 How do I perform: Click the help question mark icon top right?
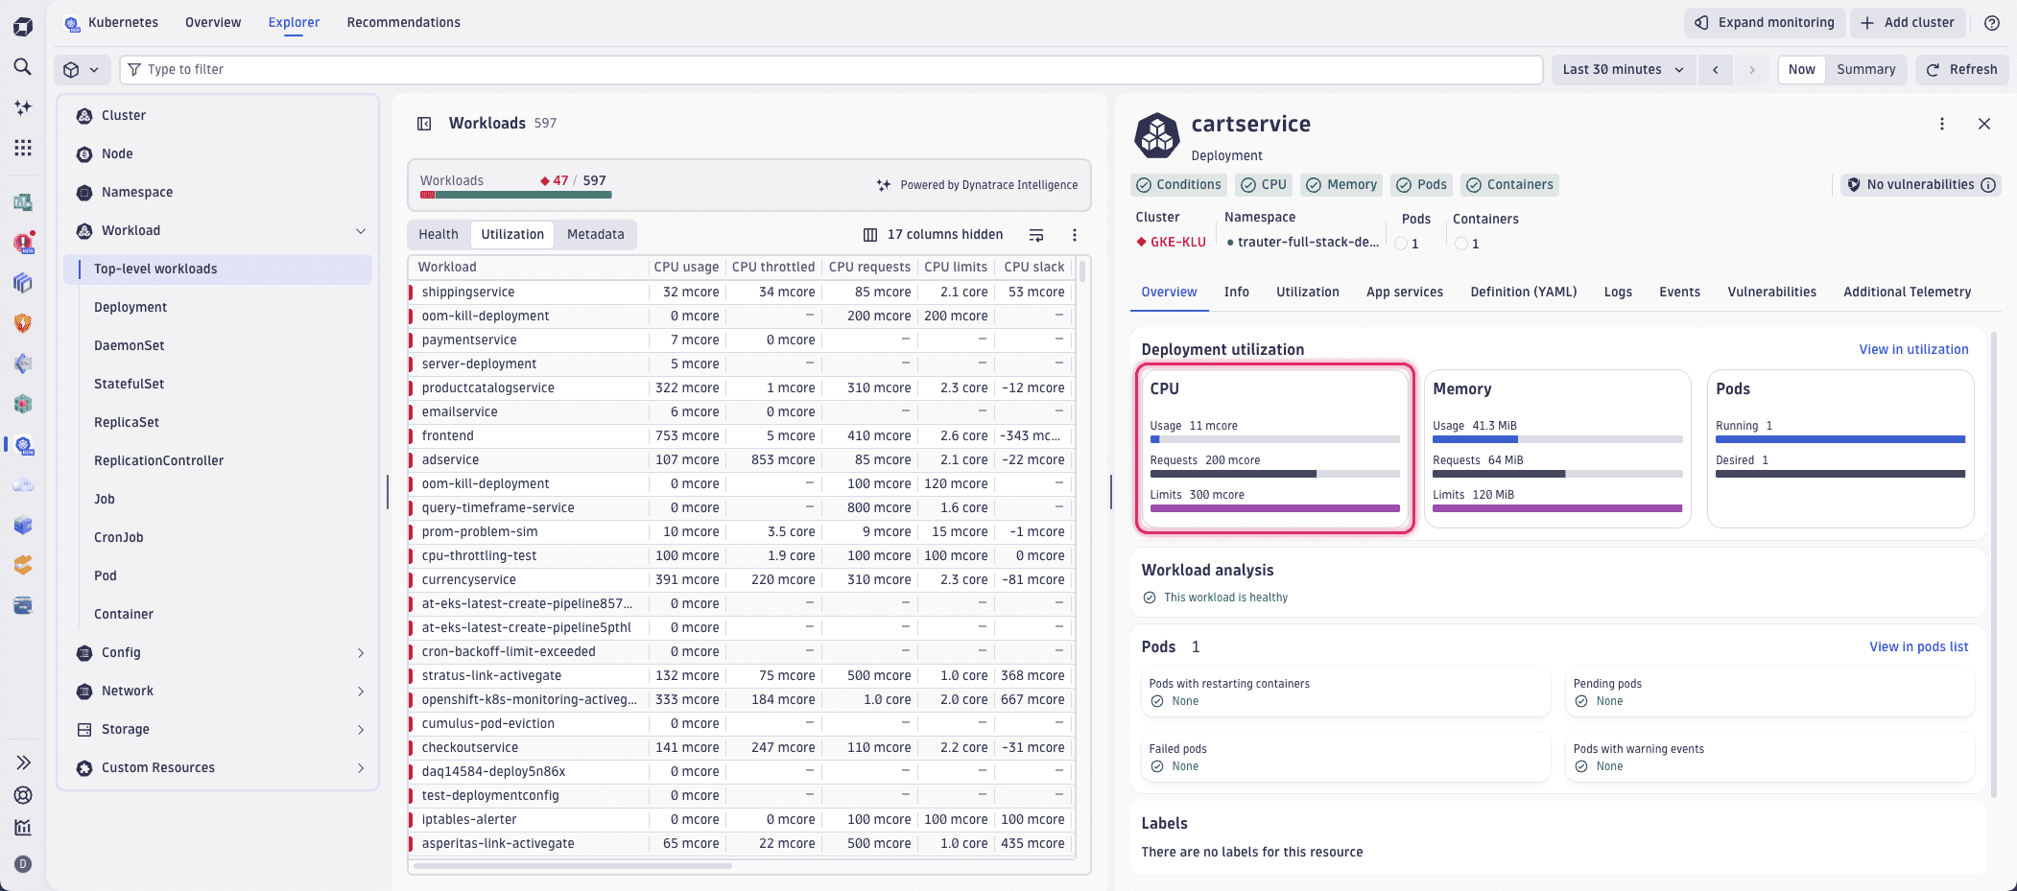pos(1994,22)
